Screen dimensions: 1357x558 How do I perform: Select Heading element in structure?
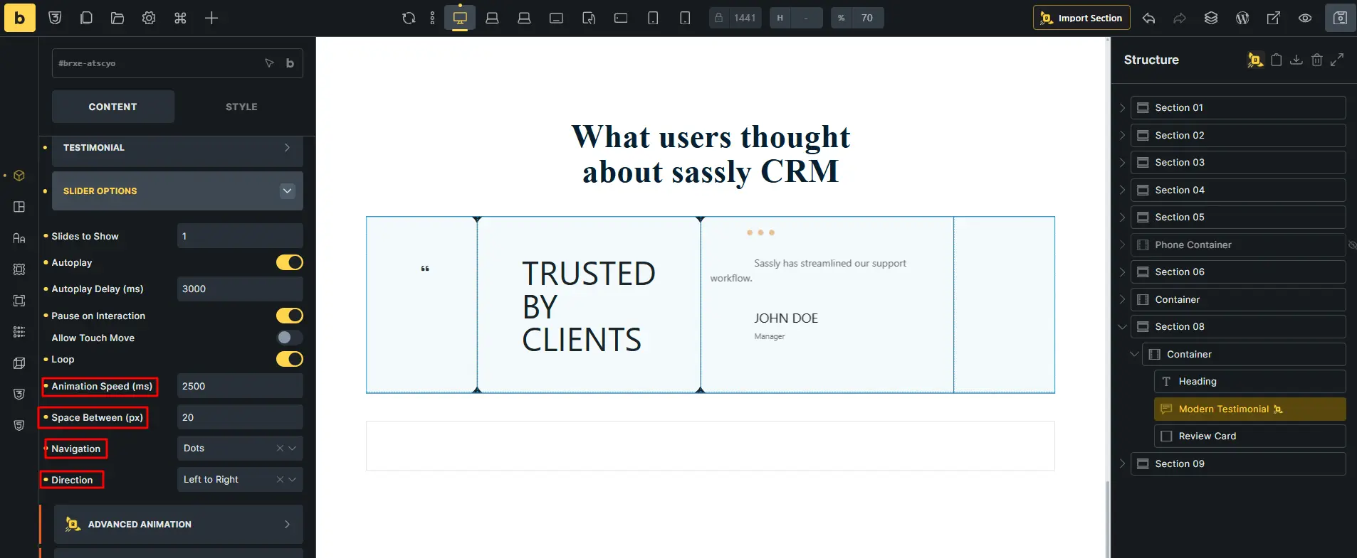point(1249,382)
